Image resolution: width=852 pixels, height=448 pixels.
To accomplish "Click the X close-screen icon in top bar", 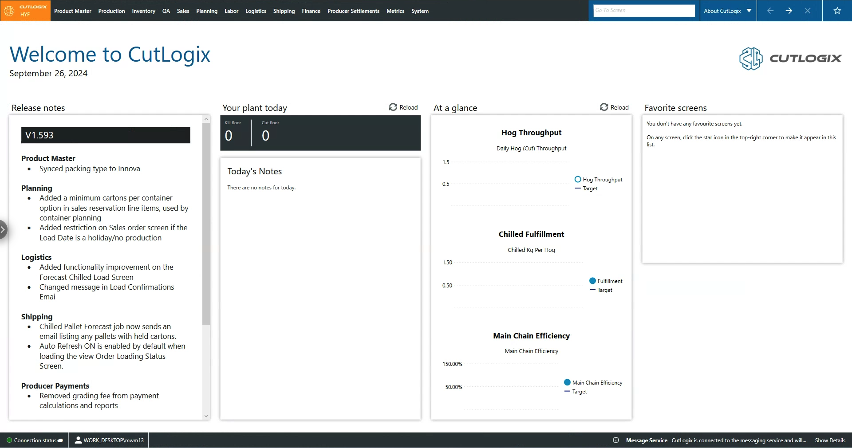I will click(x=807, y=11).
